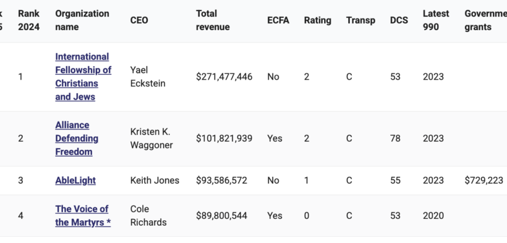Click the 2020 latest 990 cell
This screenshot has width=507, height=243.
point(433,216)
